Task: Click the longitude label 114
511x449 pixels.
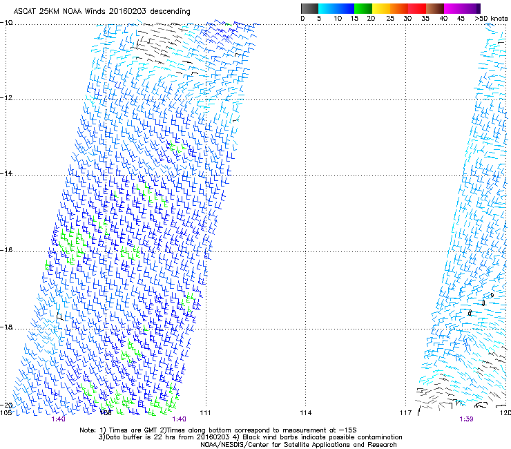Action: pos(306,413)
